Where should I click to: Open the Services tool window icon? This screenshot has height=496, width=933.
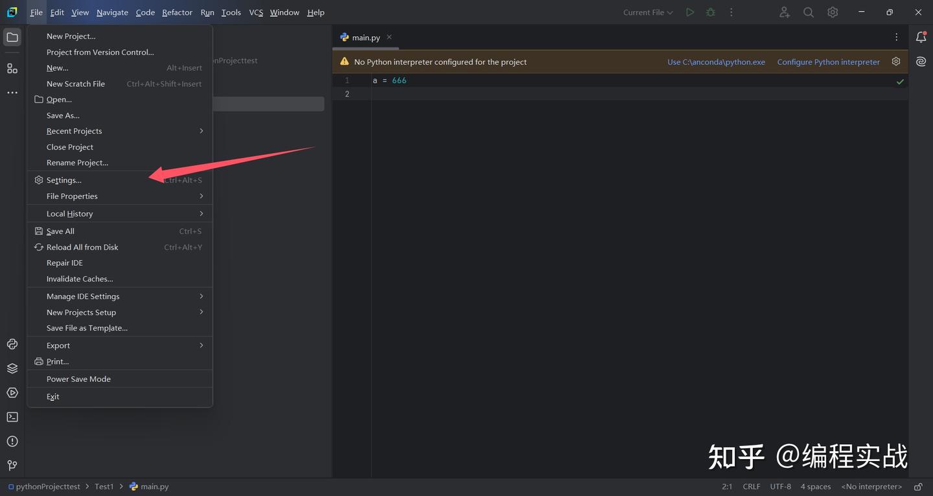12,393
